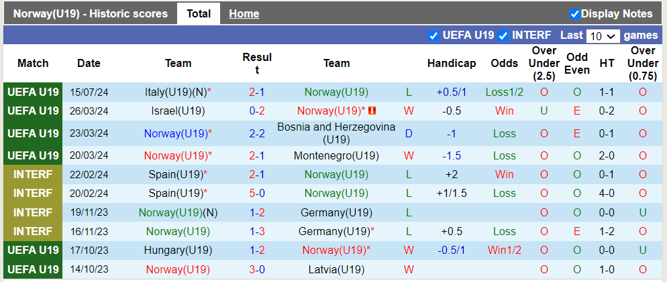Open the 2-2 match result score

coord(256,133)
